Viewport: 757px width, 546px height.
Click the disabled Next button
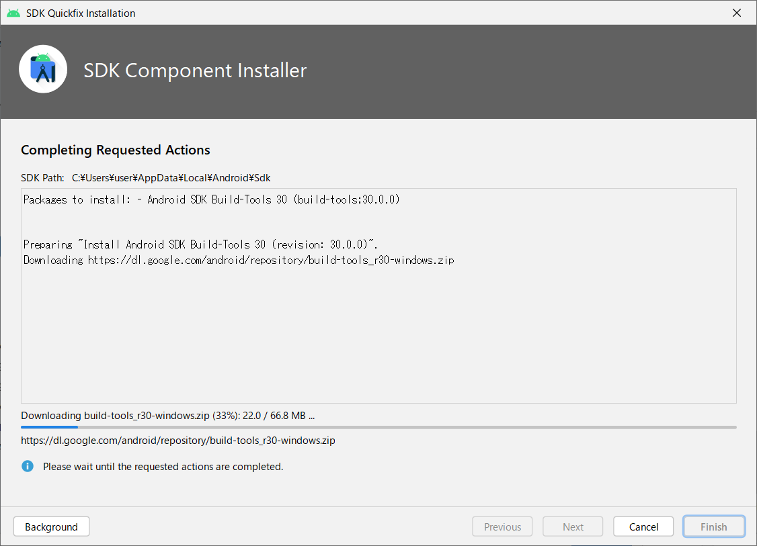click(572, 526)
